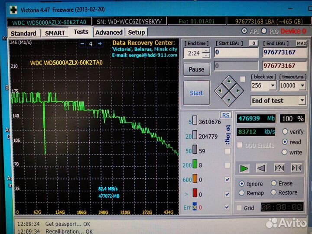Toggle the Grid checkbox
Image resolution: width=312 pixels, height=234 pixels.
[x=239, y=208]
